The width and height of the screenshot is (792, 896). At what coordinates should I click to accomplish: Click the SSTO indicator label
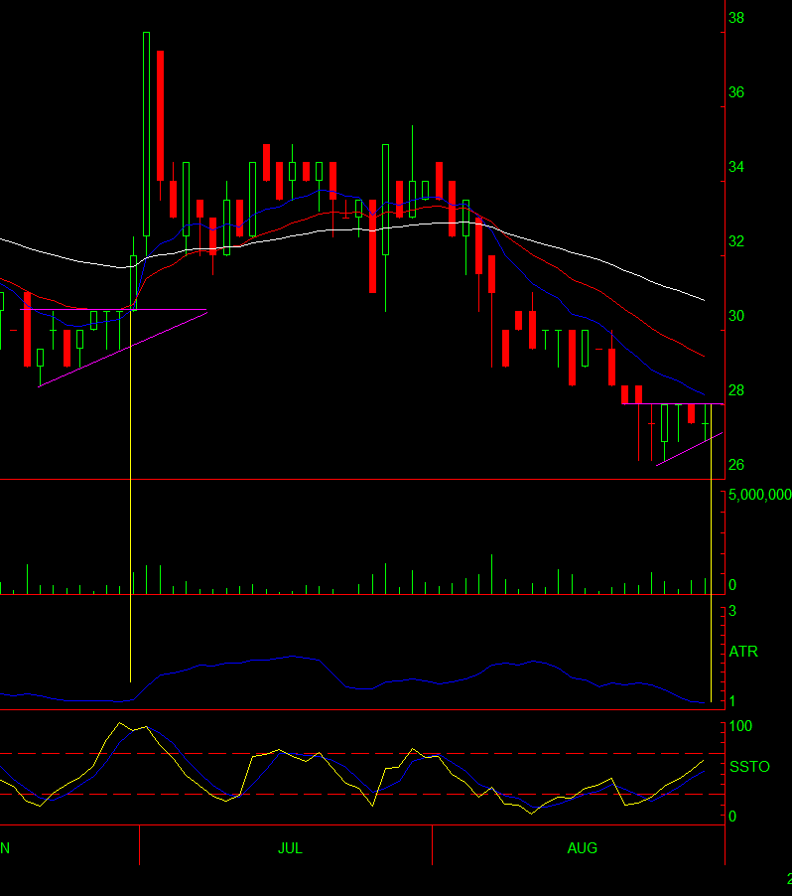point(749,767)
